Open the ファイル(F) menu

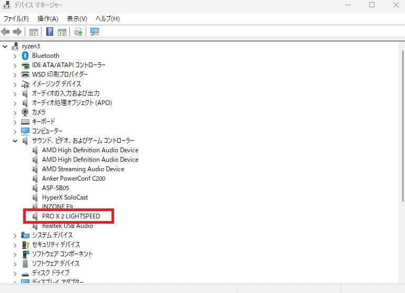16,19
